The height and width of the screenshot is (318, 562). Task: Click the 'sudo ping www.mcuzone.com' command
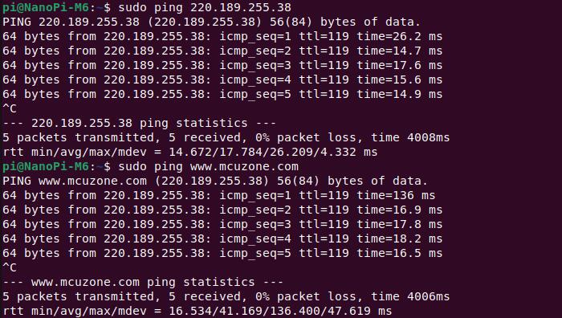pos(208,166)
